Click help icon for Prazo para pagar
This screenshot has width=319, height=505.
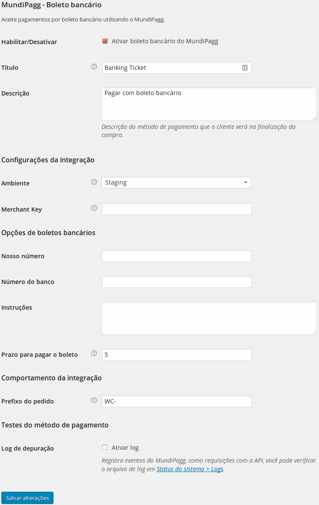tap(94, 354)
